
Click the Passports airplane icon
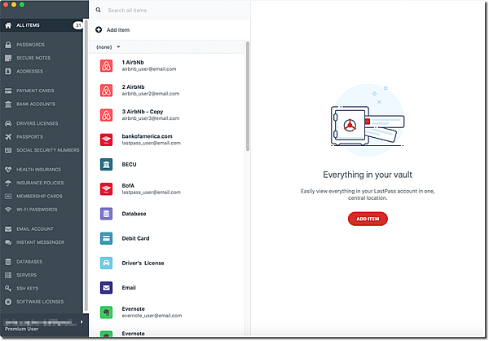pos(8,137)
